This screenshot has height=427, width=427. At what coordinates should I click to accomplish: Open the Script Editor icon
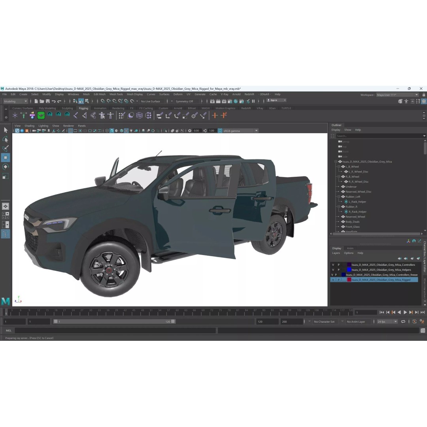(x=423, y=331)
